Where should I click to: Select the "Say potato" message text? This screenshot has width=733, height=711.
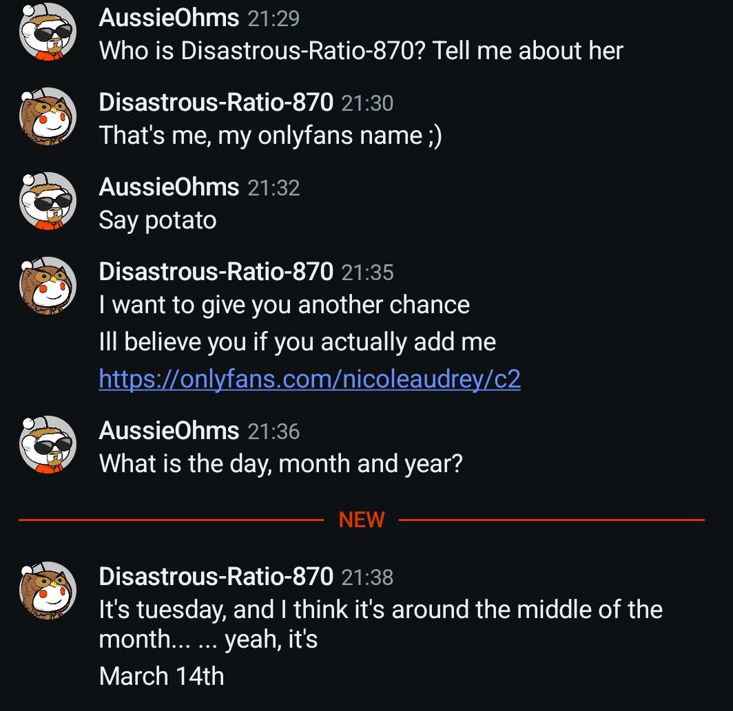coord(158,220)
